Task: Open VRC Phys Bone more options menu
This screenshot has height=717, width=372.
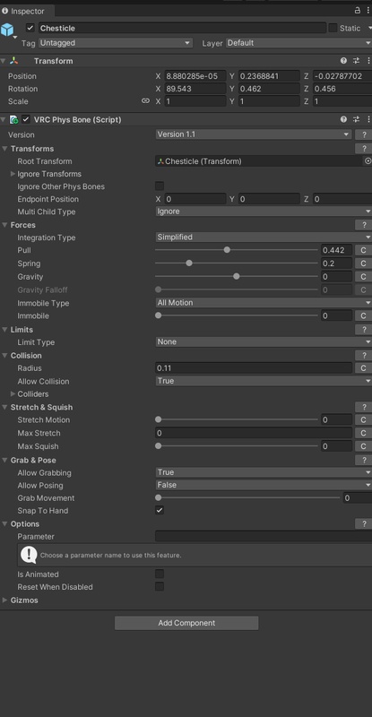Action: tap(368, 119)
